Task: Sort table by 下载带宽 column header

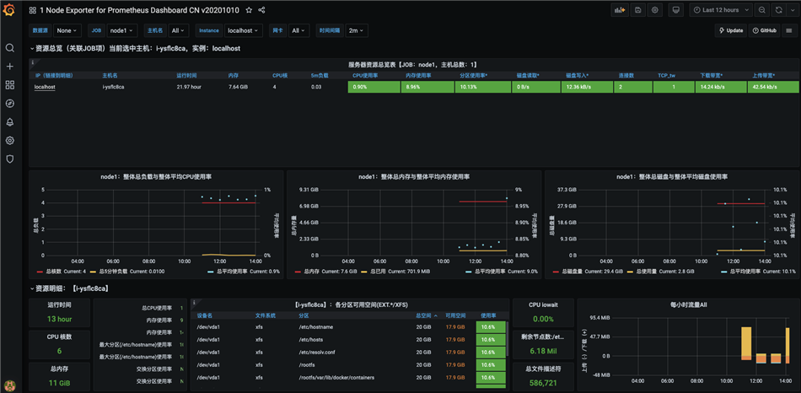Action: point(711,75)
